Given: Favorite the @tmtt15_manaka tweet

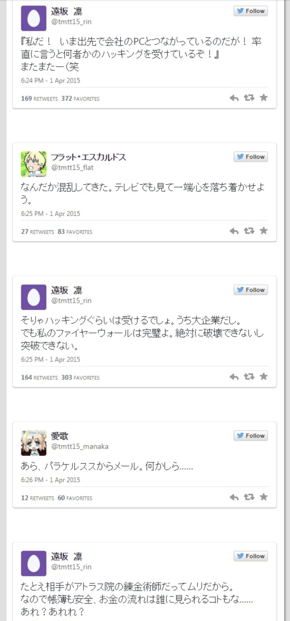Looking at the screenshot, I should 264,497.
